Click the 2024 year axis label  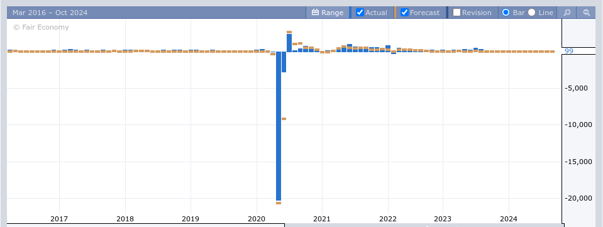509,219
